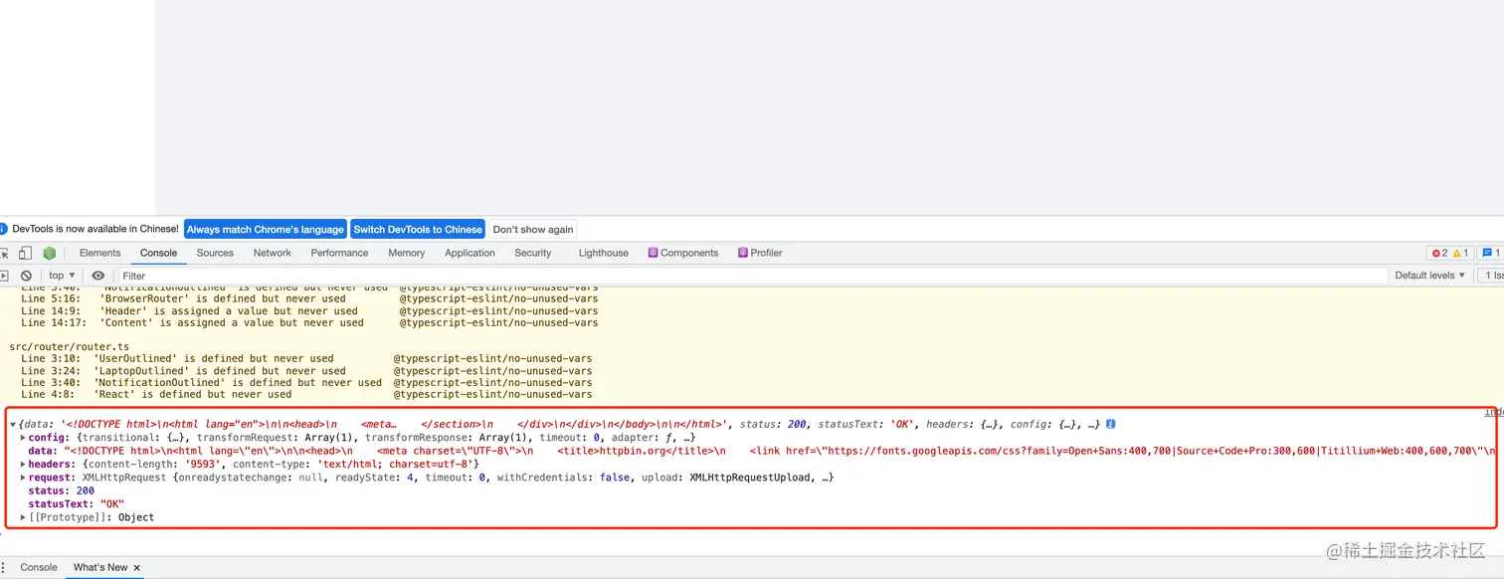Image resolution: width=1504 pixels, height=579 pixels.
Task: Close the What's New drawer tab
Action: (137, 568)
